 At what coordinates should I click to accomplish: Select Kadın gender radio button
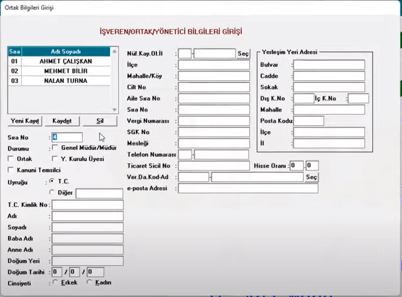(x=90, y=283)
